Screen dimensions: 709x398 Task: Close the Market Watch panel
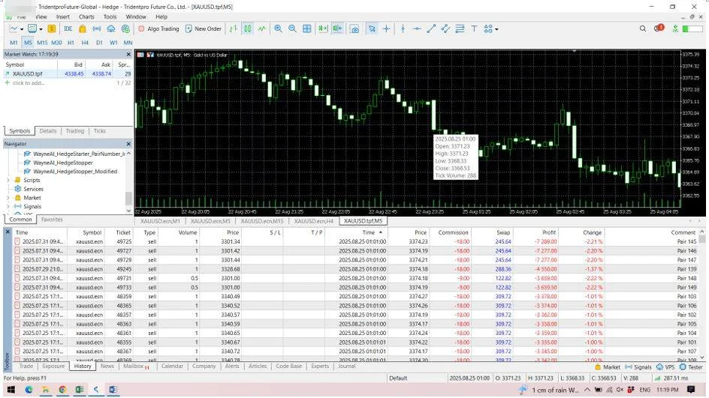[x=128, y=54]
